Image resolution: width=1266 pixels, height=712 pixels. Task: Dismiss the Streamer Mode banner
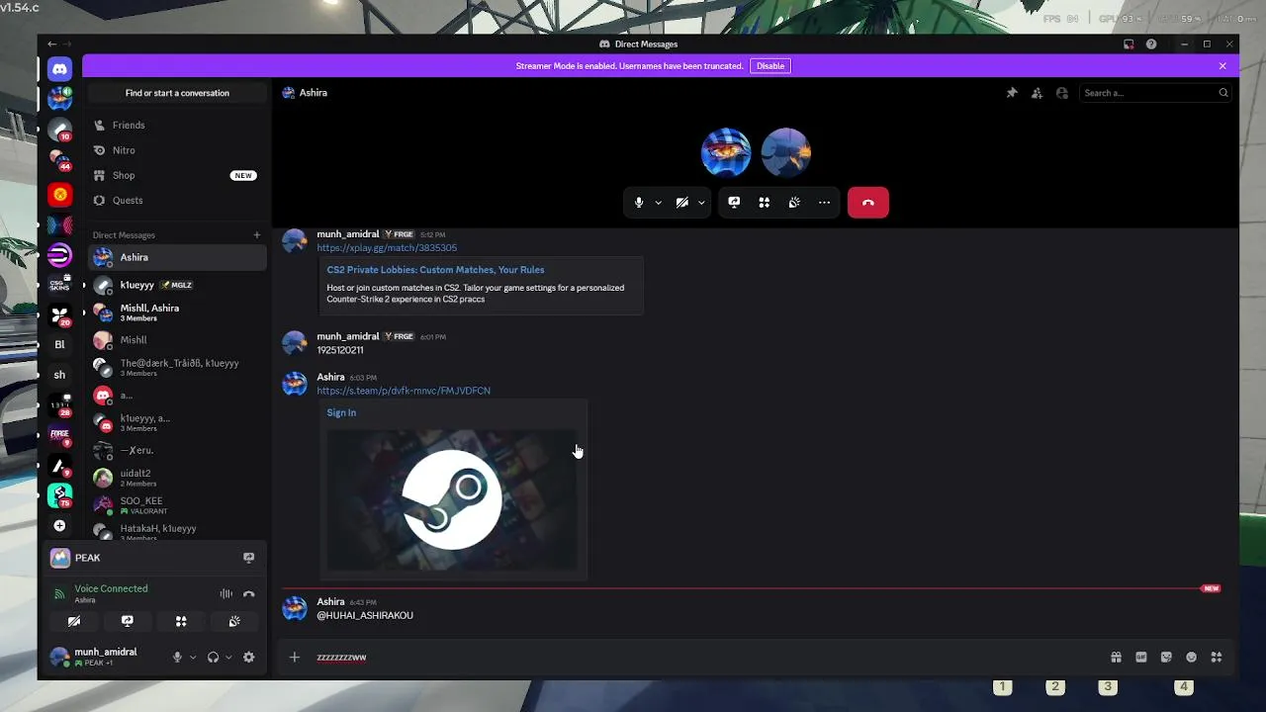(1222, 66)
